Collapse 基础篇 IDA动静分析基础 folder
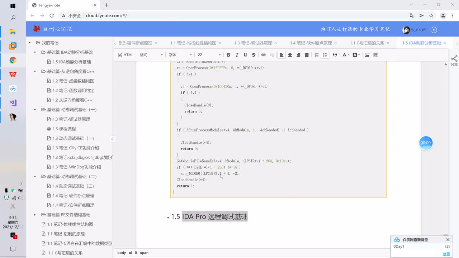Screen dimensions: 459x258 click(35, 52)
